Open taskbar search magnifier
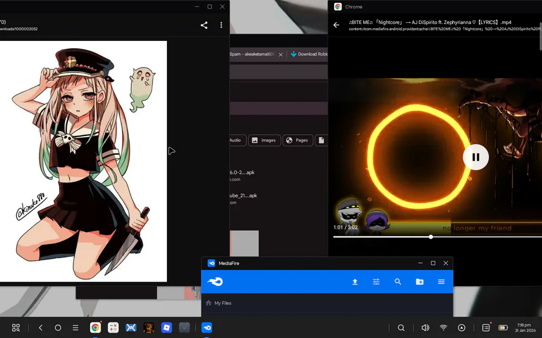The width and height of the screenshot is (542, 338). pyautogui.click(x=401, y=328)
